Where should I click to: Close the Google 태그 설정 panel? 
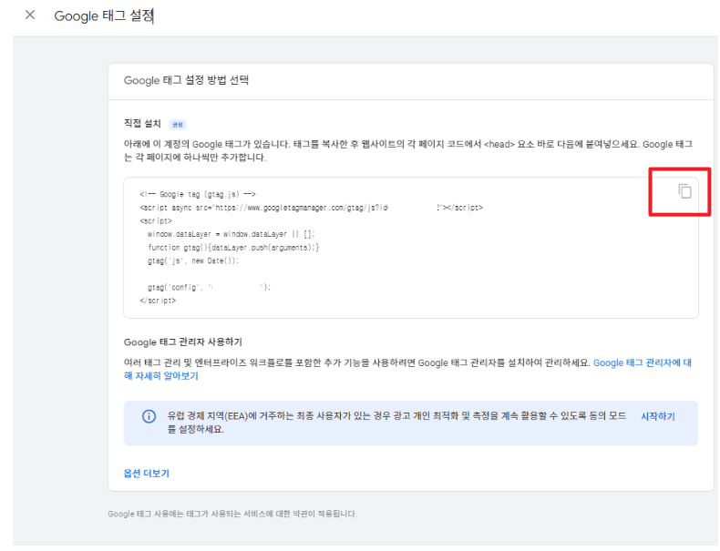tap(30, 15)
